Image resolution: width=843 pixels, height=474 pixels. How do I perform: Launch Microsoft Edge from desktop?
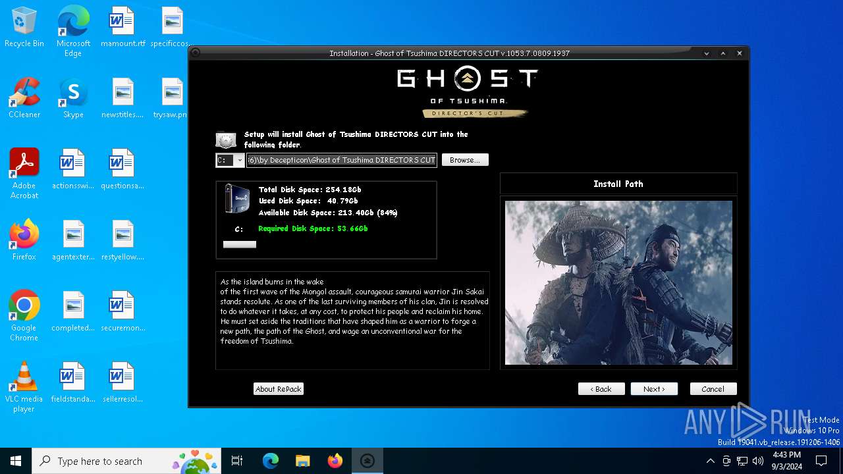pyautogui.click(x=73, y=32)
